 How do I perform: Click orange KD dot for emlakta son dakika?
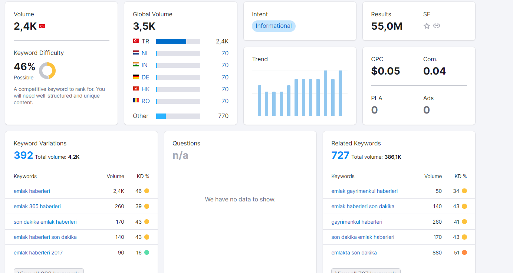coord(464,253)
